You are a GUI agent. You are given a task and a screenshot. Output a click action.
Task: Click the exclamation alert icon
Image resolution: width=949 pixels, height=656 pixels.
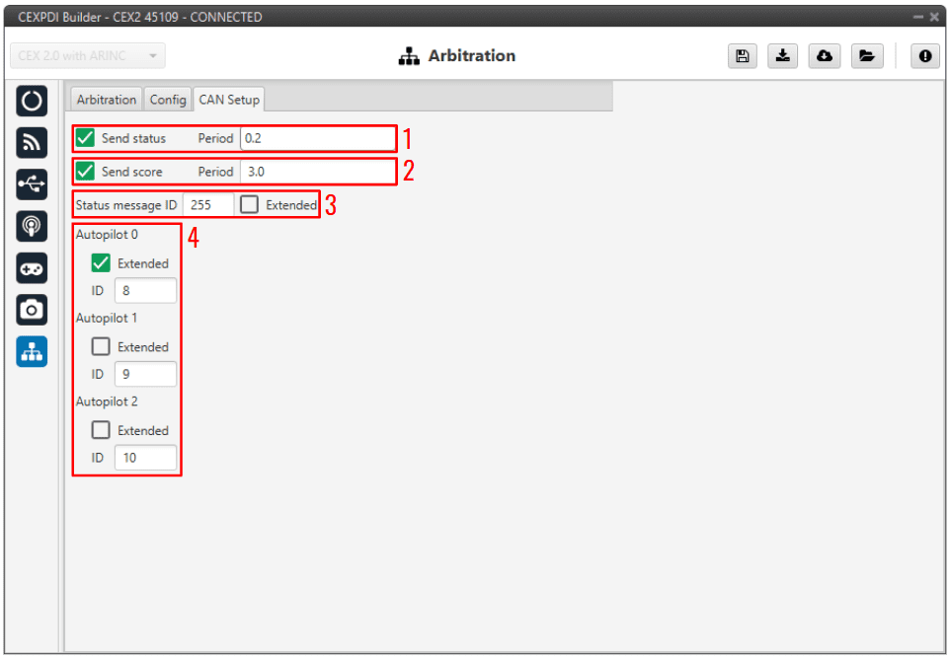tap(924, 55)
